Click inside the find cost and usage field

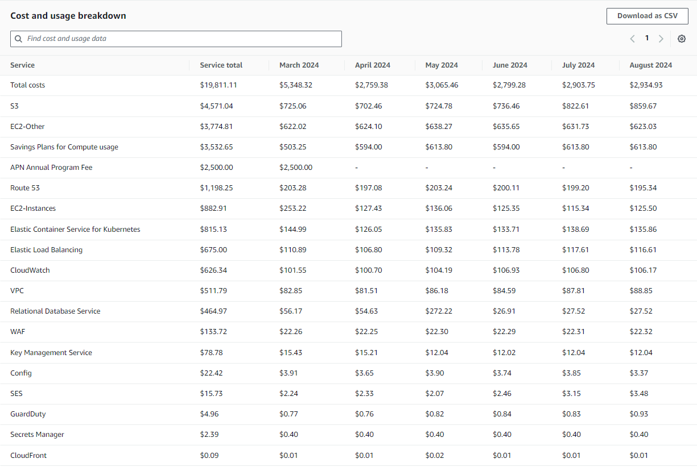pyautogui.click(x=171, y=39)
